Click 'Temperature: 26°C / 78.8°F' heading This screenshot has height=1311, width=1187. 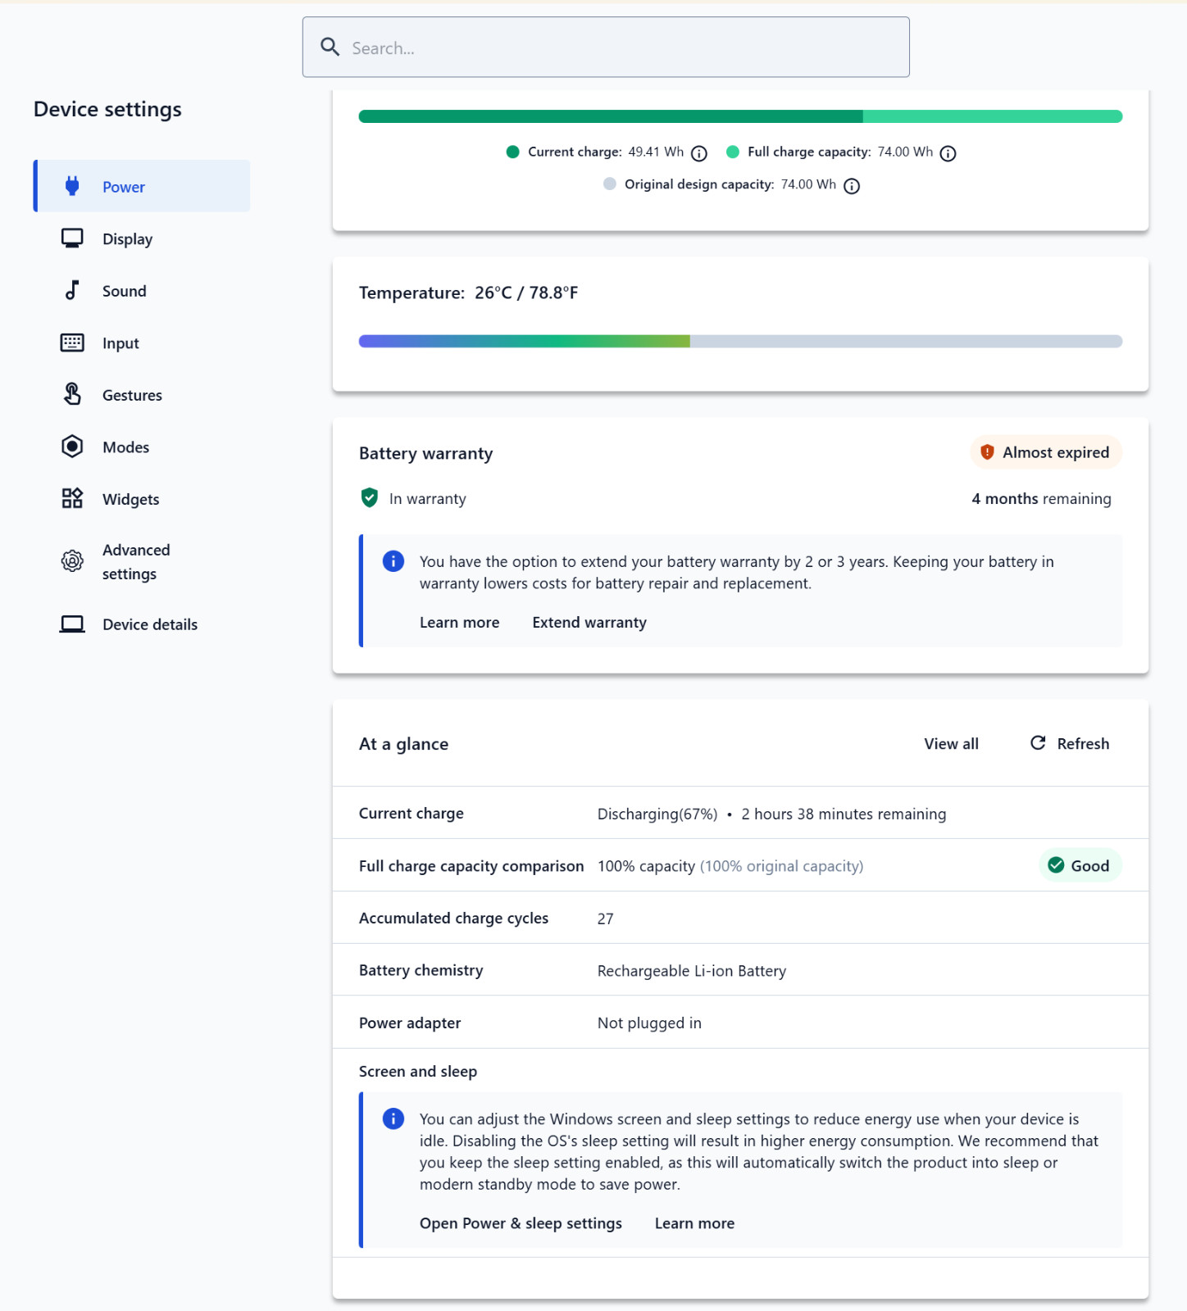click(x=468, y=293)
